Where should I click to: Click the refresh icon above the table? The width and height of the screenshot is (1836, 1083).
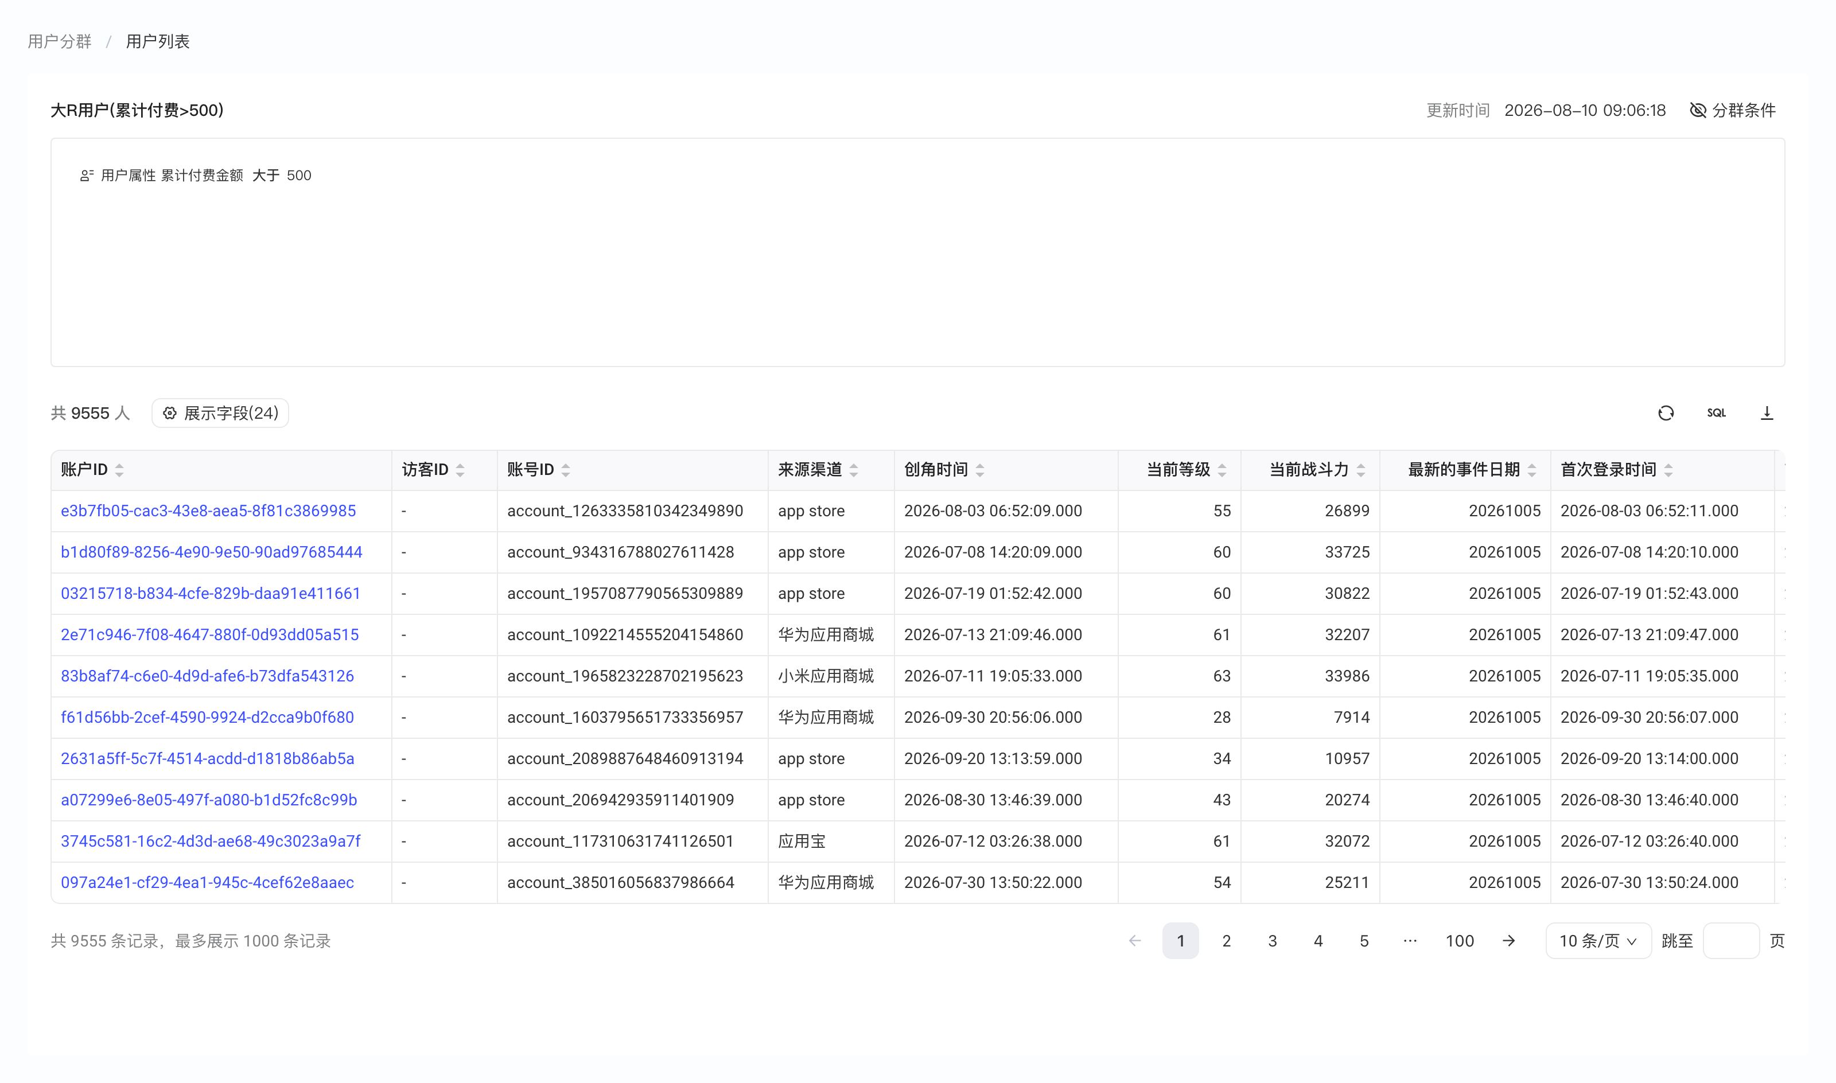click(1665, 413)
